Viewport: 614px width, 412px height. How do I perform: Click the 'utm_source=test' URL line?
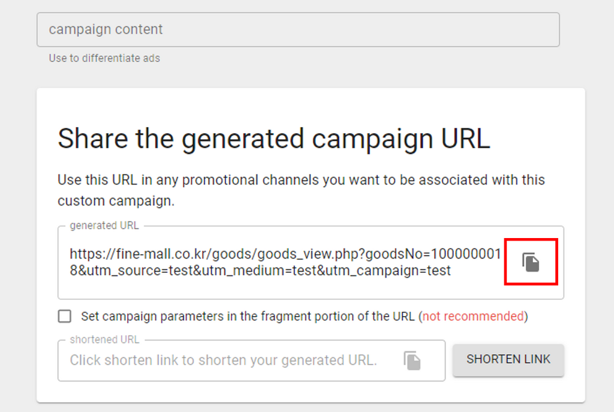tap(260, 270)
